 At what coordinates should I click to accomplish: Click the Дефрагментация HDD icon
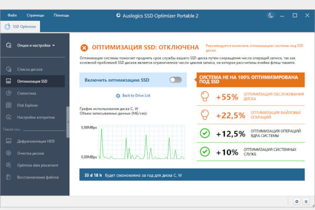pyautogui.click(x=8, y=141)
